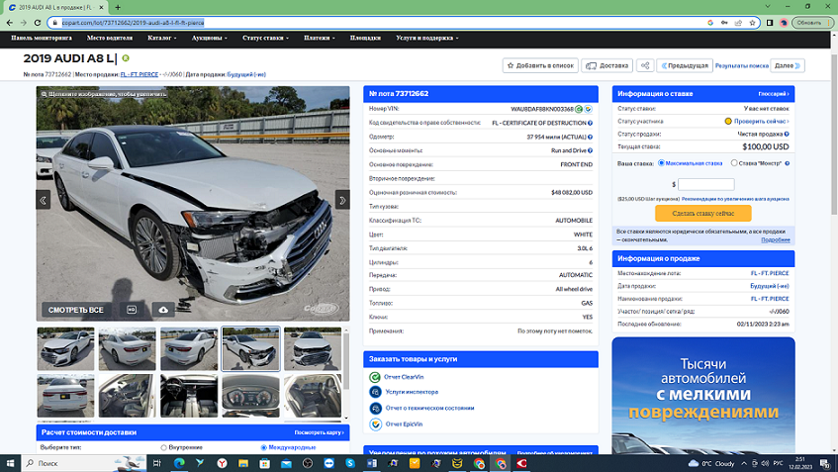This screenshot has height=472, width=838.
Task: Click the ClearVin icon next to VIN number
Action: [579, 109]
